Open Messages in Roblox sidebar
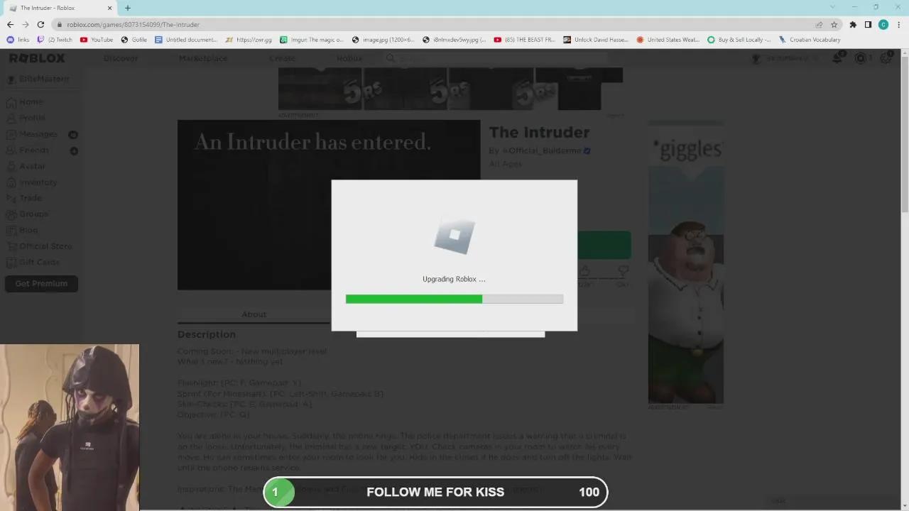Image resolution: width=909 pixels, height=511 pixels. coord(42,134)
